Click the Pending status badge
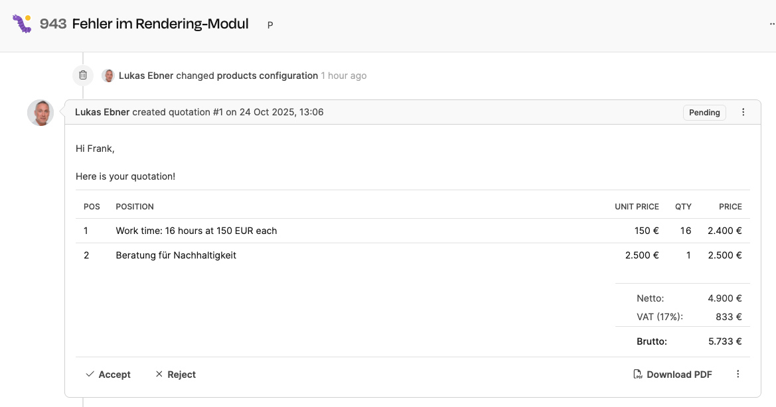The width and height of the screenshot is (776, 407). [x=704, y=113]
